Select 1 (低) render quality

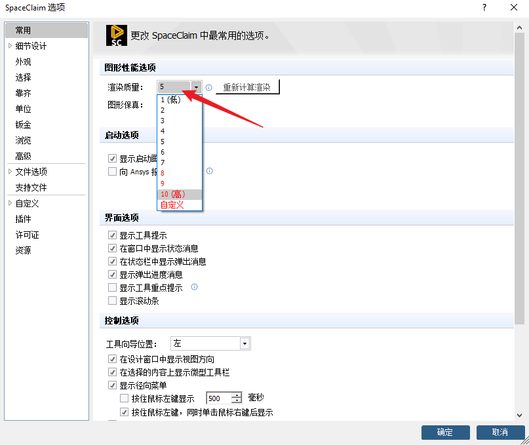click(180, 100)
